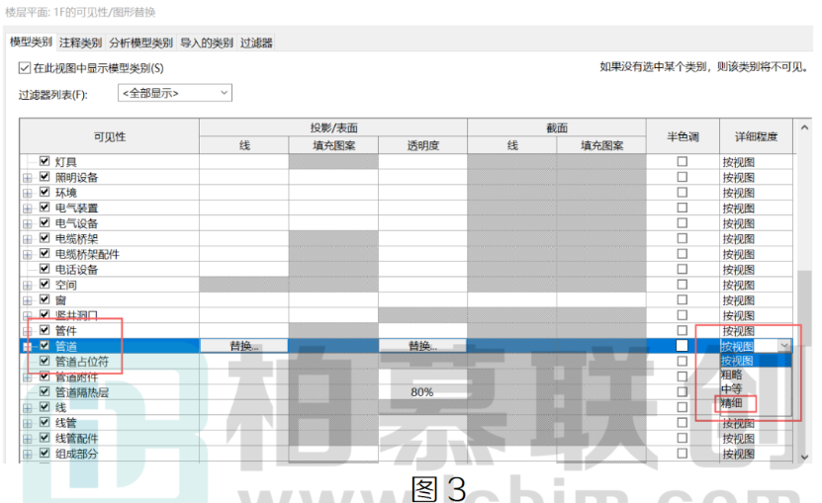Screen dimensions: 822x503
Task: Toggle visibility checkbox for 线管
Action: [x=45, y=422]
